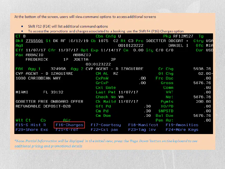Open F20=Shore Exc screen option
The height and width of the screenshot is (169, 225).
tap(32, 130)
